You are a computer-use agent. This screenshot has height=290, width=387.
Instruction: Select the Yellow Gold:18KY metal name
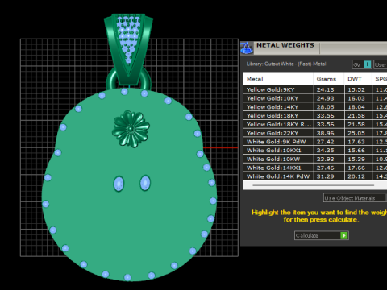click(273, 116)
